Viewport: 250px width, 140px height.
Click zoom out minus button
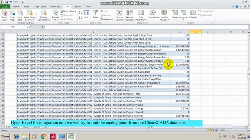click(228, 130)
